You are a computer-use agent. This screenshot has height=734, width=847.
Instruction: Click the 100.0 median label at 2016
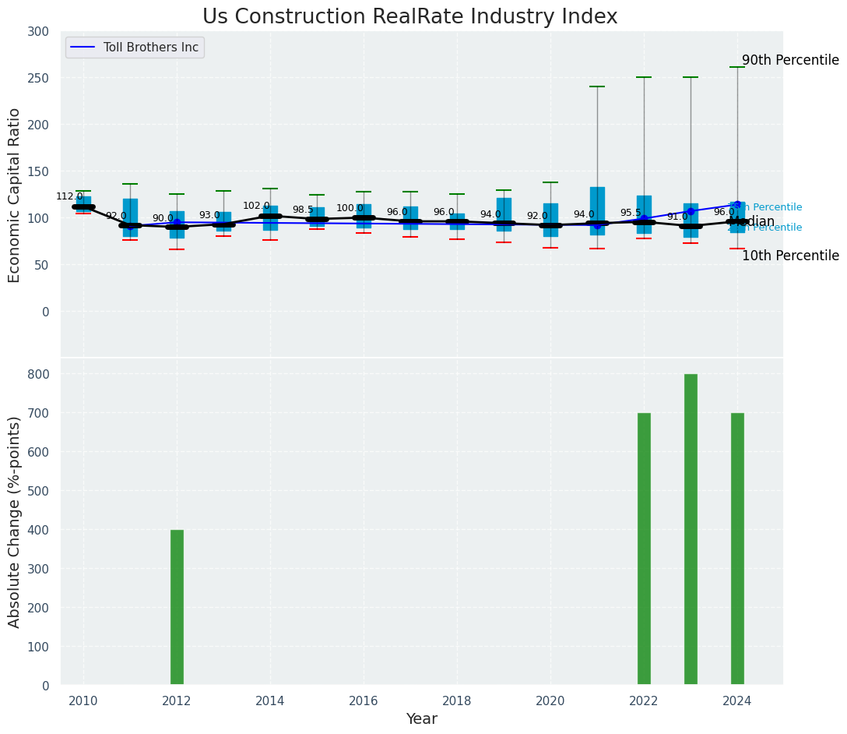click(x=350, y=208)
